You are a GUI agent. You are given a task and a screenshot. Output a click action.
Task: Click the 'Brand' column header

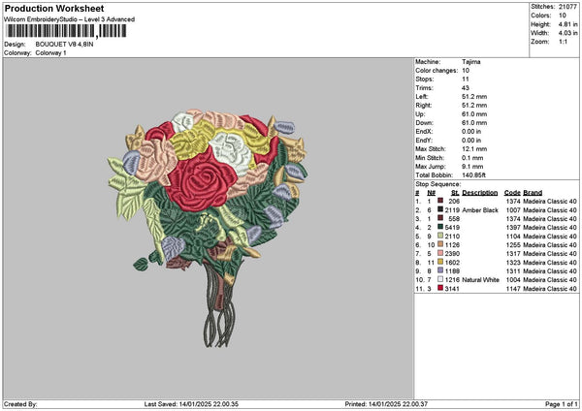(x=533, y=193)
